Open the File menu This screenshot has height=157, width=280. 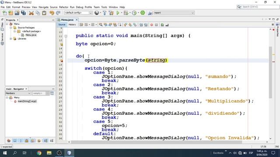coord(3,7)
